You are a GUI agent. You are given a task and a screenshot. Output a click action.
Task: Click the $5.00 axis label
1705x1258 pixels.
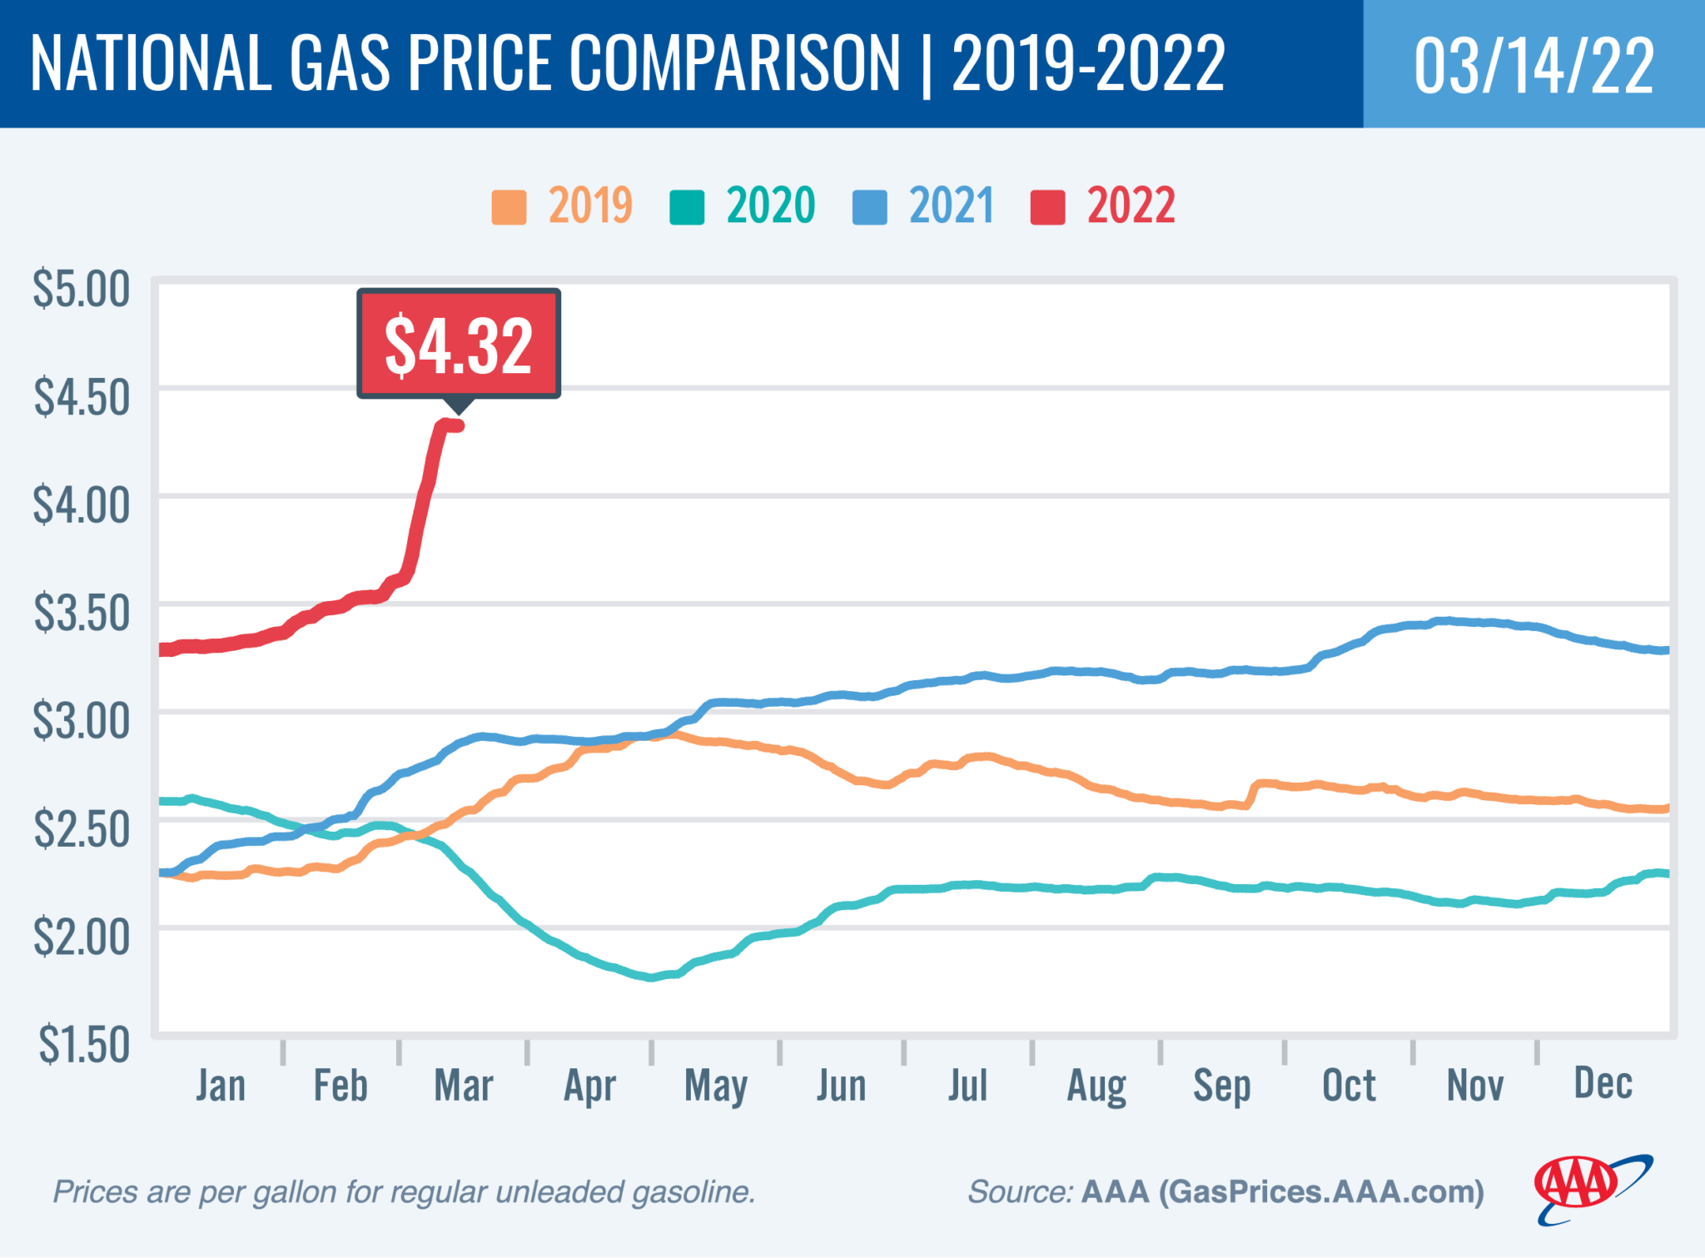[82, 289]
